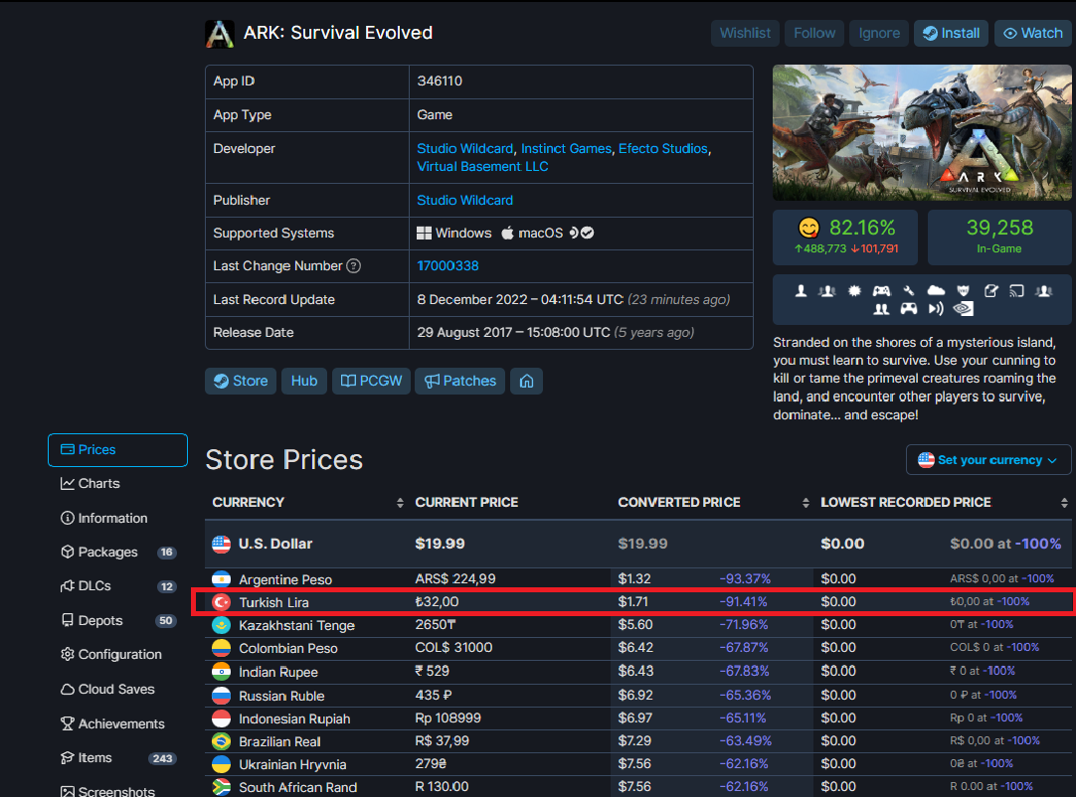Viewport: 1076px width, 797px height.
Task: Go to the DLCs sidebar section
Action: [94, 586]
